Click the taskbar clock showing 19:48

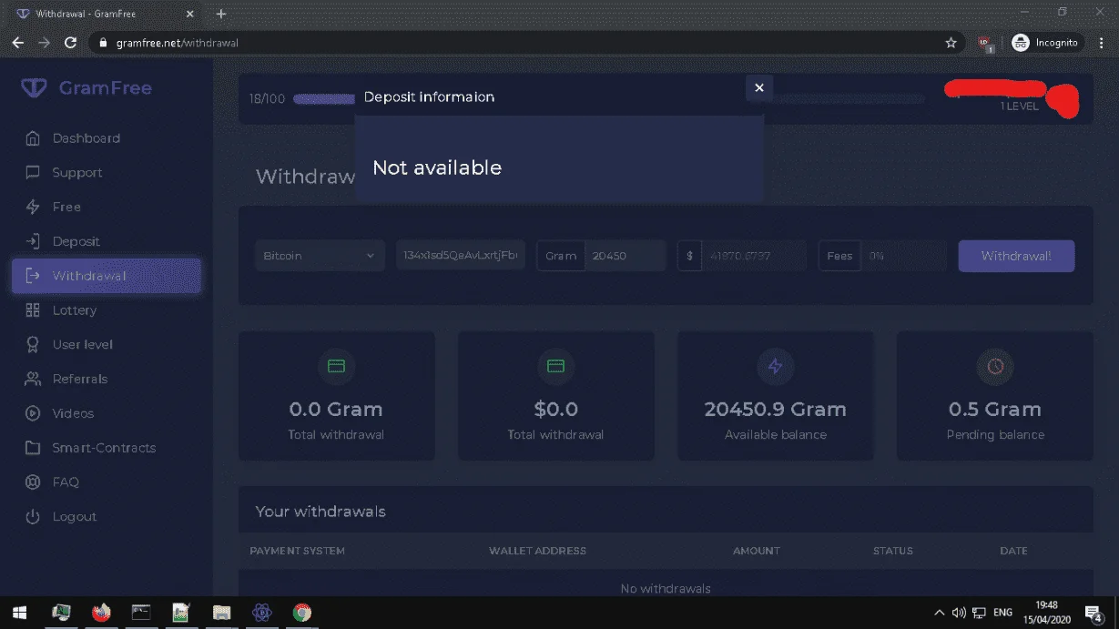(x=1047, y=612)
